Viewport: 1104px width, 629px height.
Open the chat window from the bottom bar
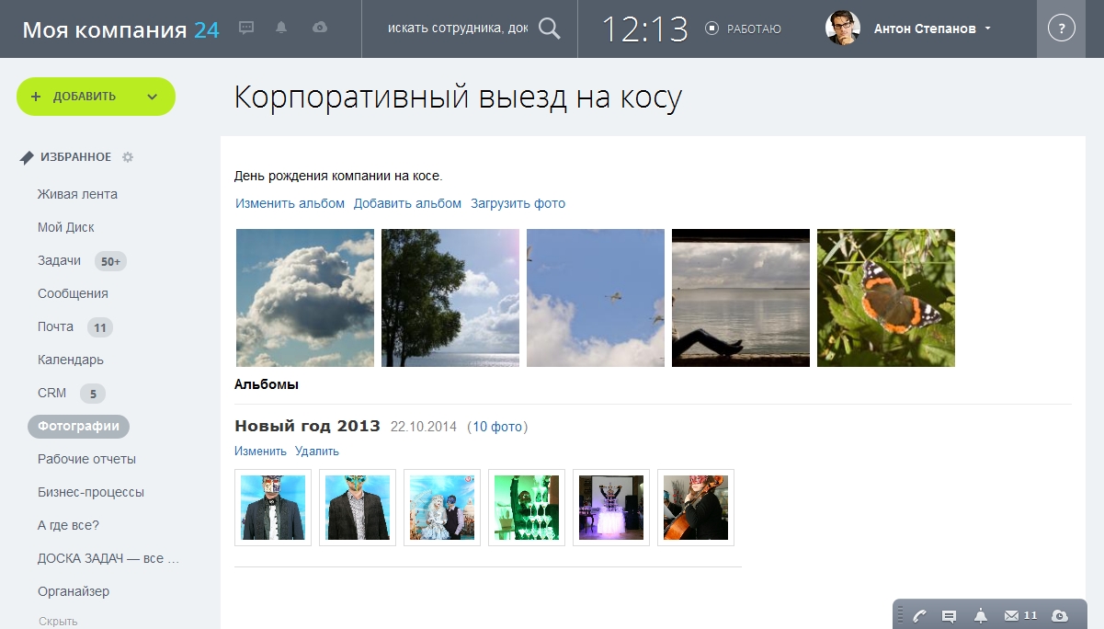(x=950, y=615)
